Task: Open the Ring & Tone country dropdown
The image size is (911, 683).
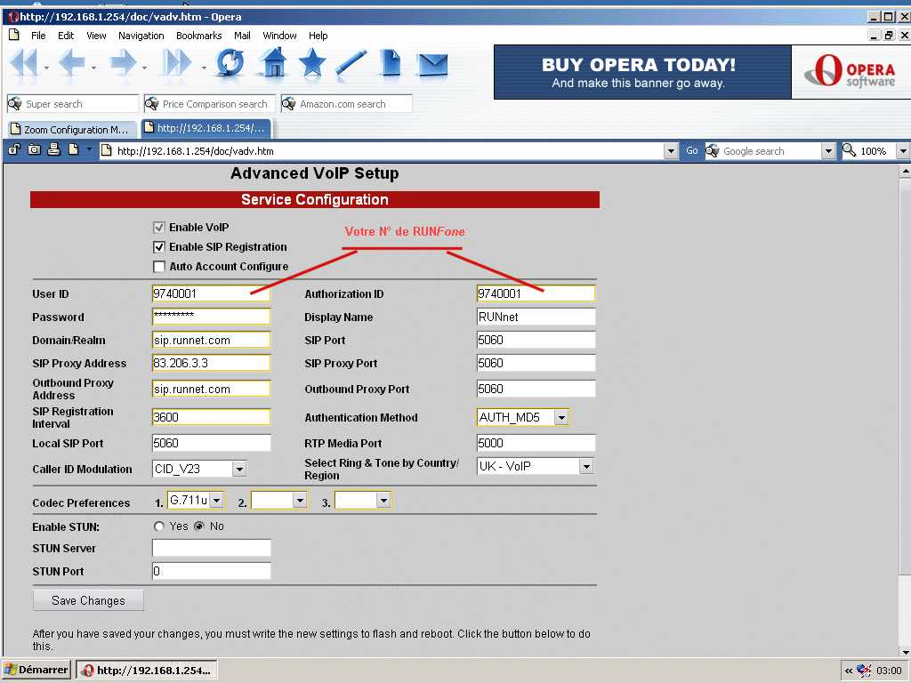Action: tap(587, 466)
